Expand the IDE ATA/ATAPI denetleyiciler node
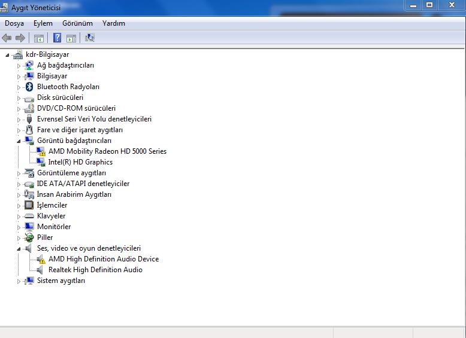This screenshot has width=466, height=338. point(19,184)
